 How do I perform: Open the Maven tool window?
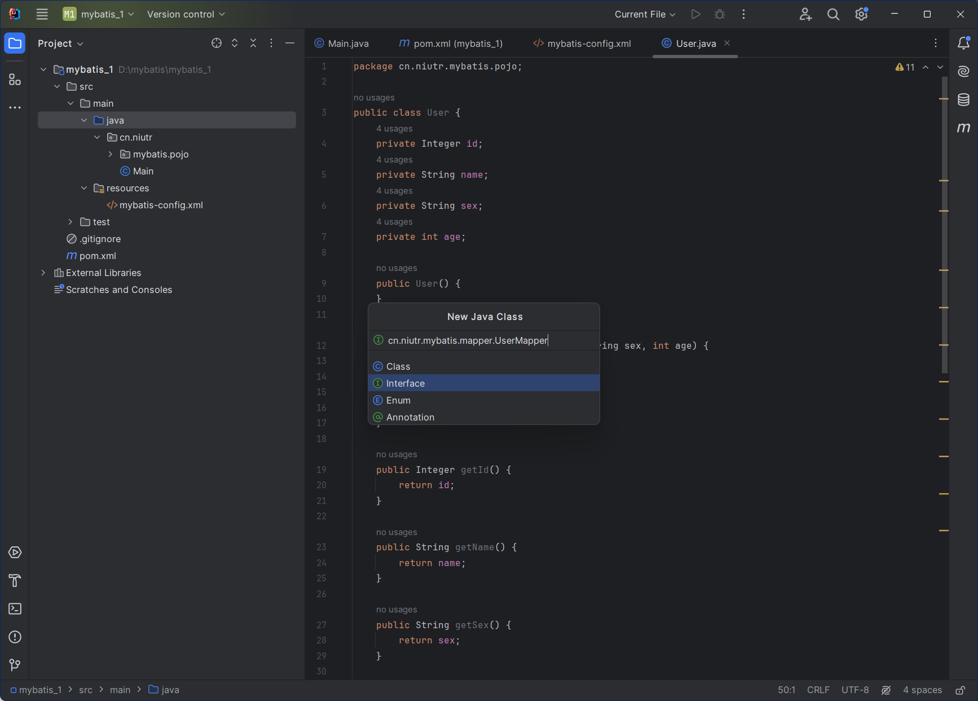coord(963,128)
